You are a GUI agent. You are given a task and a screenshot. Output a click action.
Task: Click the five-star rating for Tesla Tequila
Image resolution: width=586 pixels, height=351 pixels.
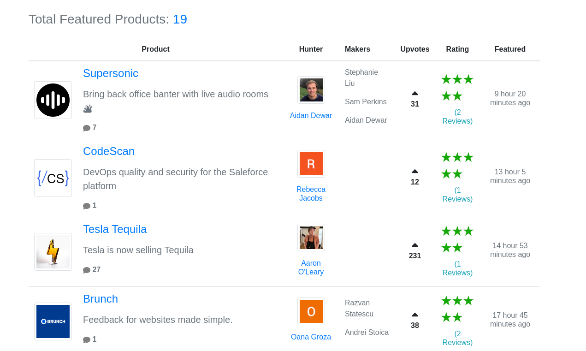[x=457, y=238]
